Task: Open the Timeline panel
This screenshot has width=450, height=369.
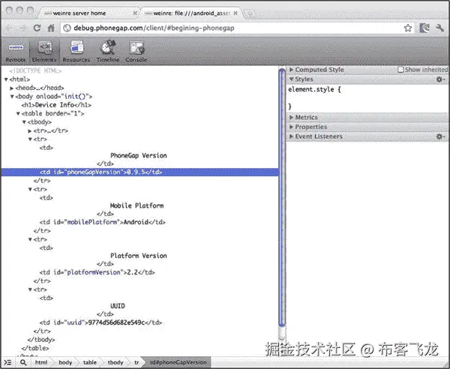Action: pyautogui.click(x=108, y=52)
